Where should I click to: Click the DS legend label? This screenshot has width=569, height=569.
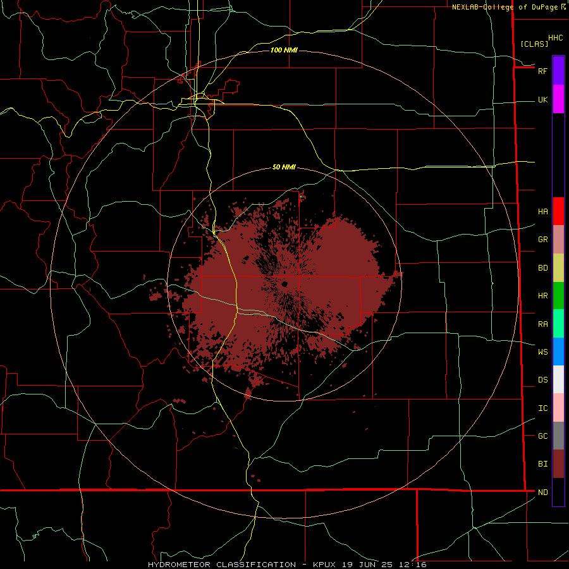click(x=543, y=380)
